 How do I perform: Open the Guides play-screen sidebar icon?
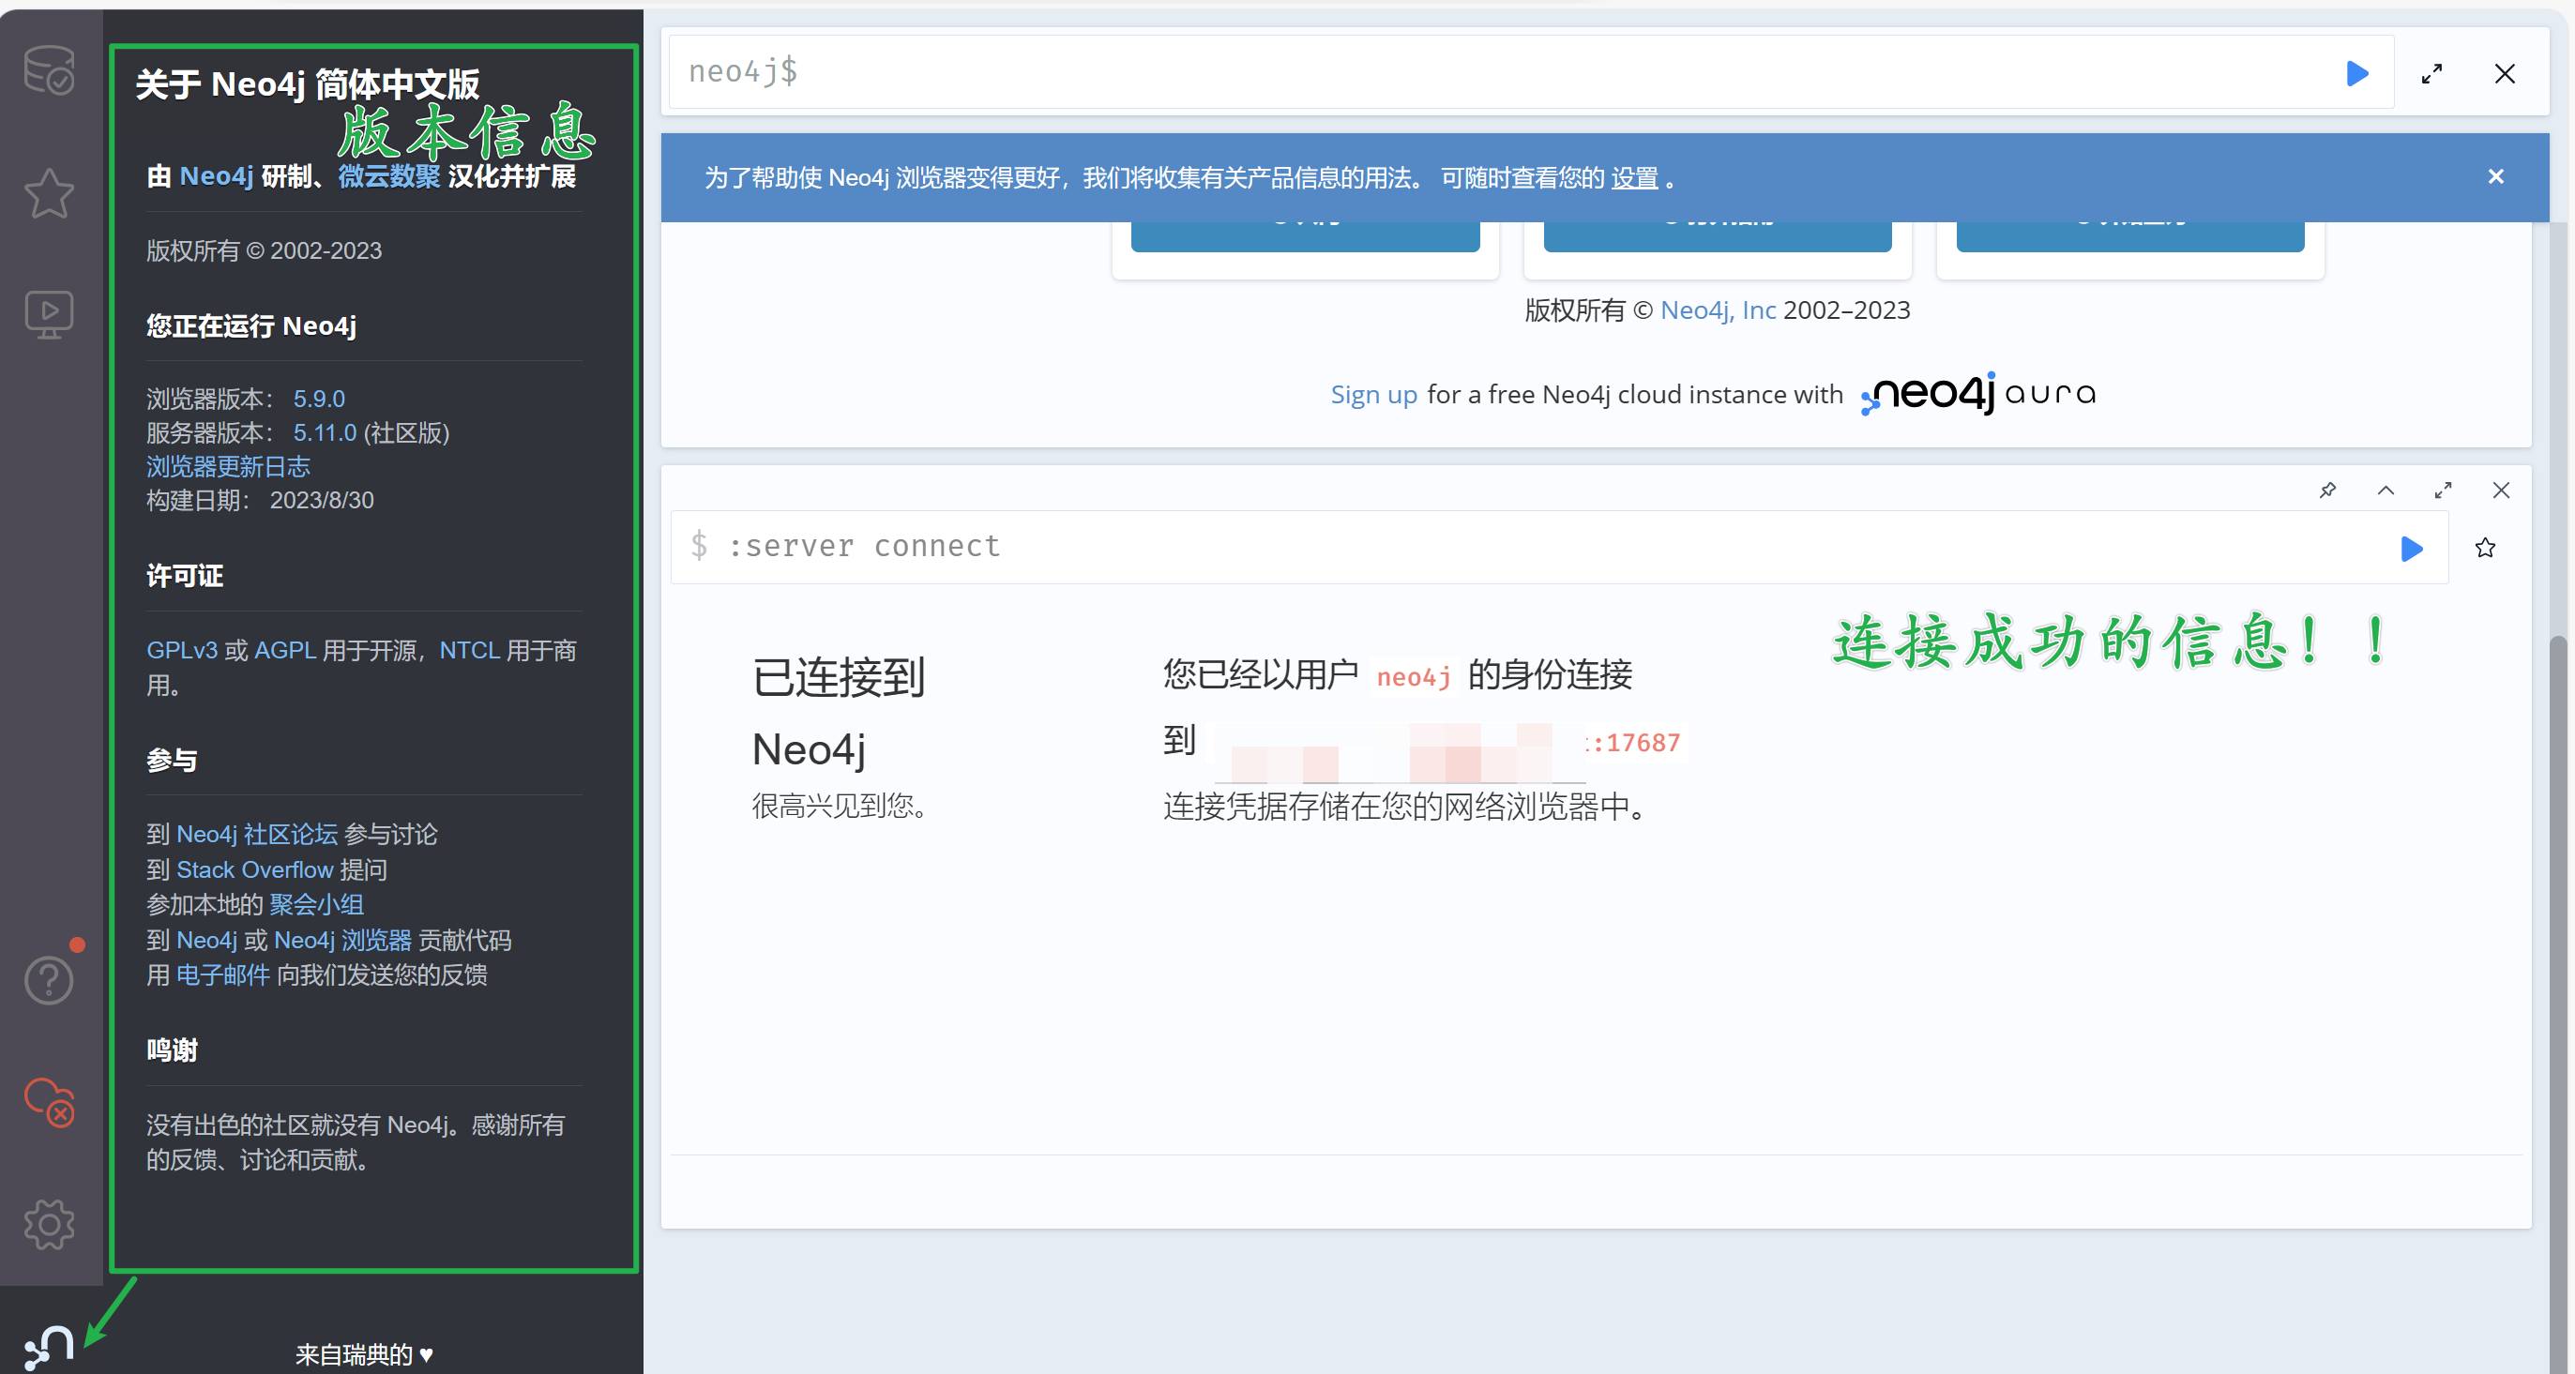[49, 316]
